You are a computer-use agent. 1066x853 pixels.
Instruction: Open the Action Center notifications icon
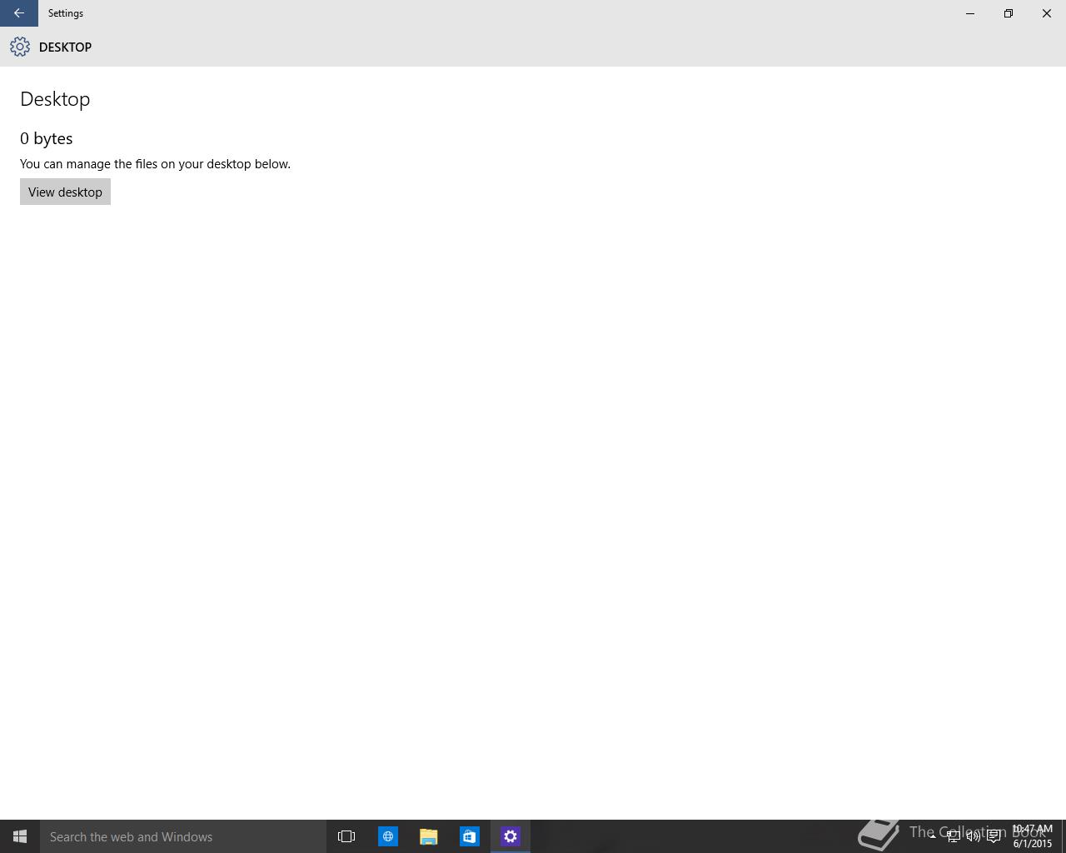[994, 836]
